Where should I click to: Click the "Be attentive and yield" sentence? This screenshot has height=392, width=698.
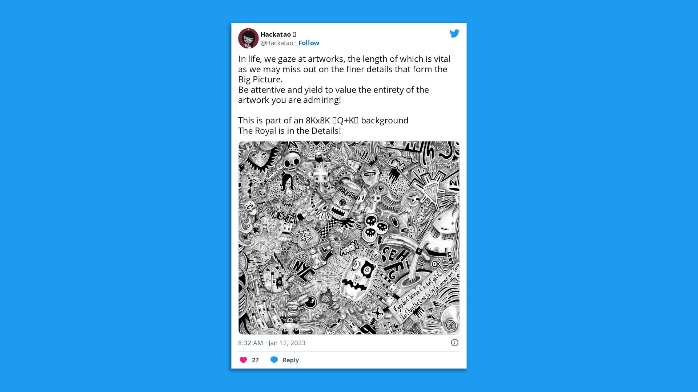click(333, 95)
